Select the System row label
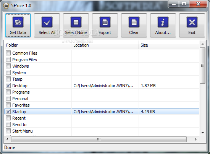Screen dimensions: 210x154 (19, 73)
